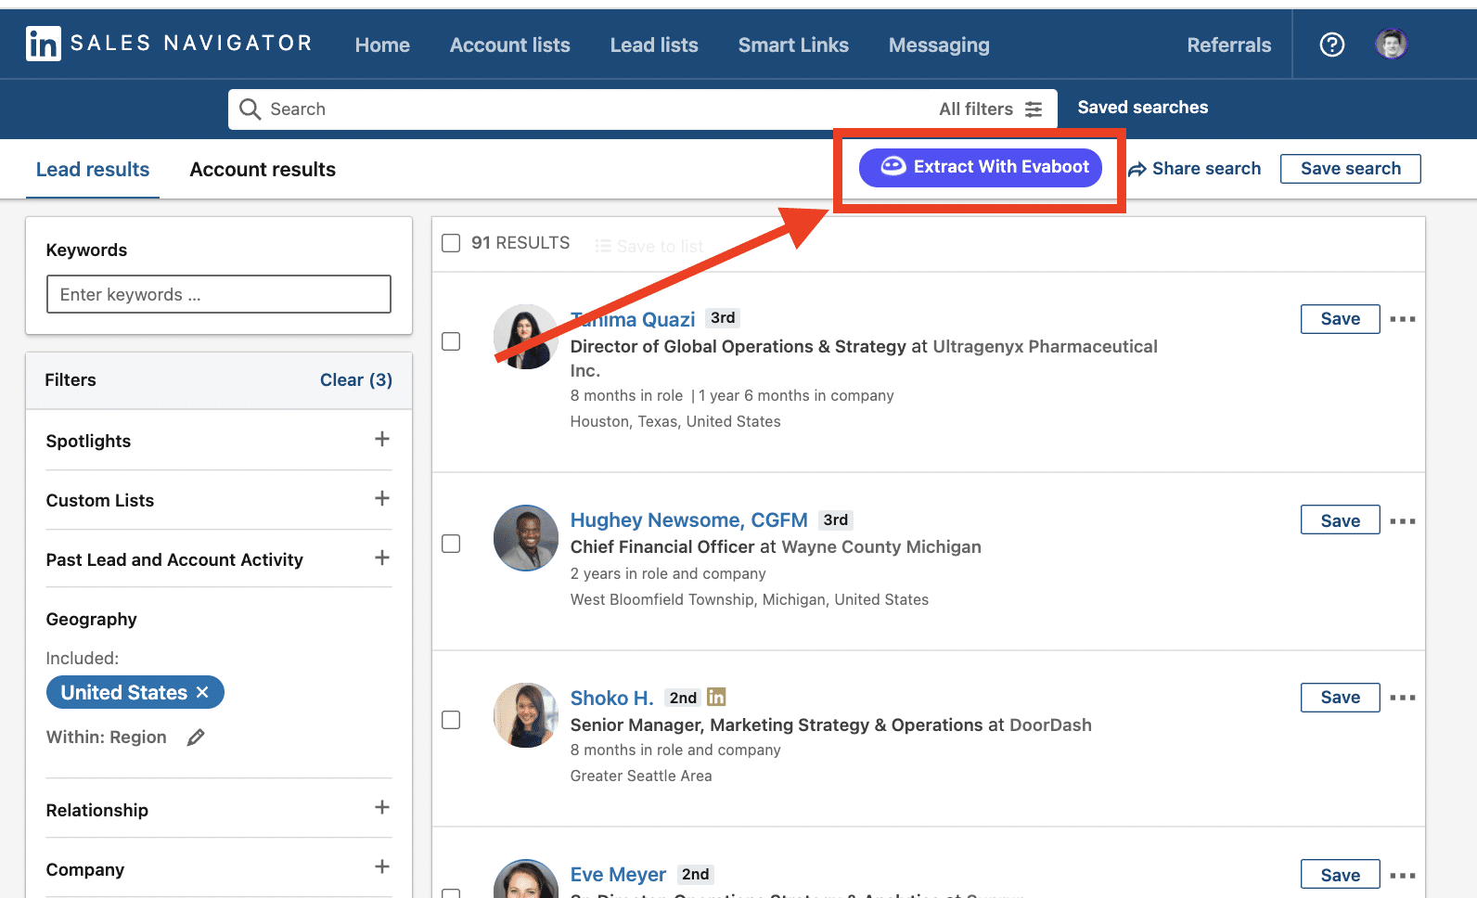Open more options for Shoko H.

(1403, 698)
